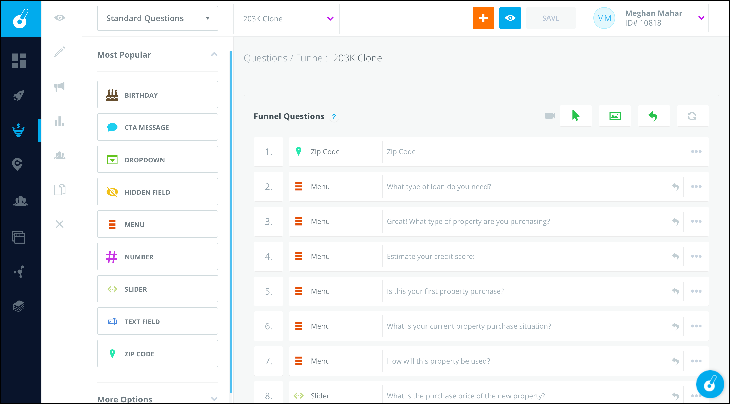
Task: Add a BIRTHDAY question type
Action: tap(157, 95)
